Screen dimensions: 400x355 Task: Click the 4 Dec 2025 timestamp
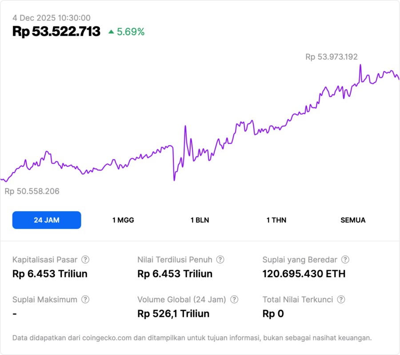[x=52, y=18]
